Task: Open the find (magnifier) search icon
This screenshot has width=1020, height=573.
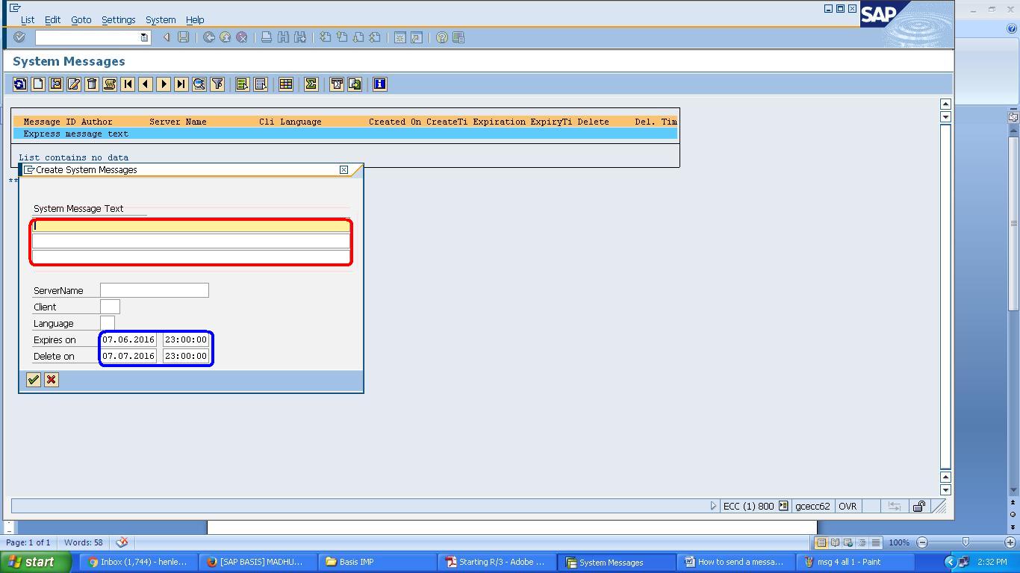Action: 199,84
